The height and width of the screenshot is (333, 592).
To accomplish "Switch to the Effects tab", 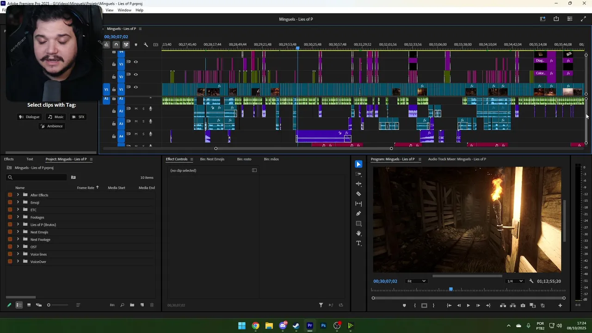I will point(9,159).
